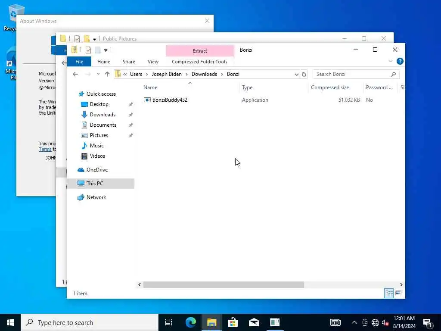
Task: Open Videos in the navigation pane
Action: [x=97, y=156]
